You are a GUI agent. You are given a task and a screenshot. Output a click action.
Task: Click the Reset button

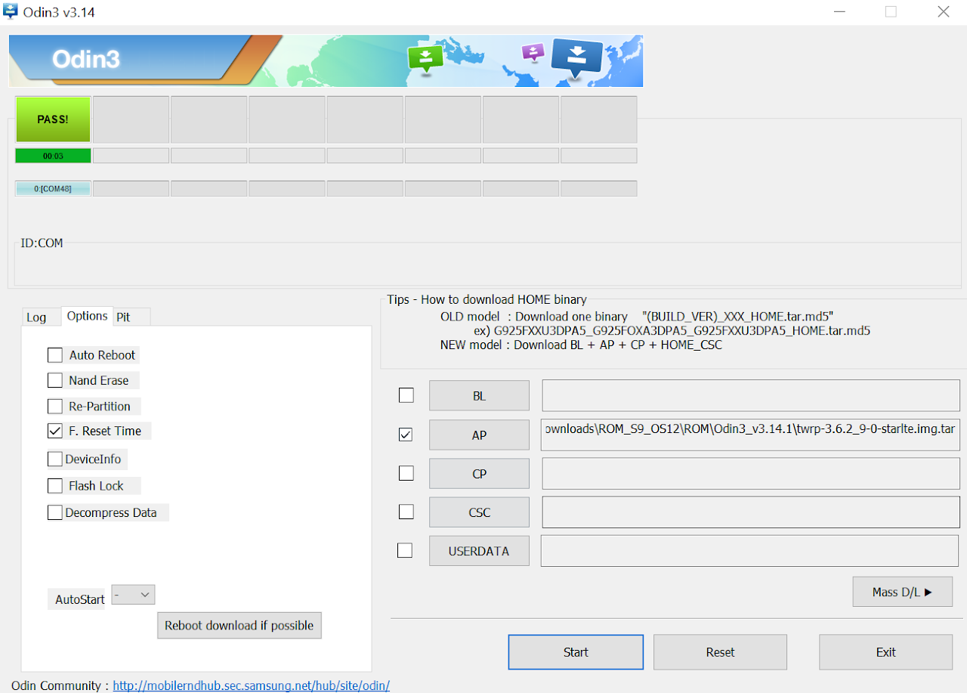point(720,652)
